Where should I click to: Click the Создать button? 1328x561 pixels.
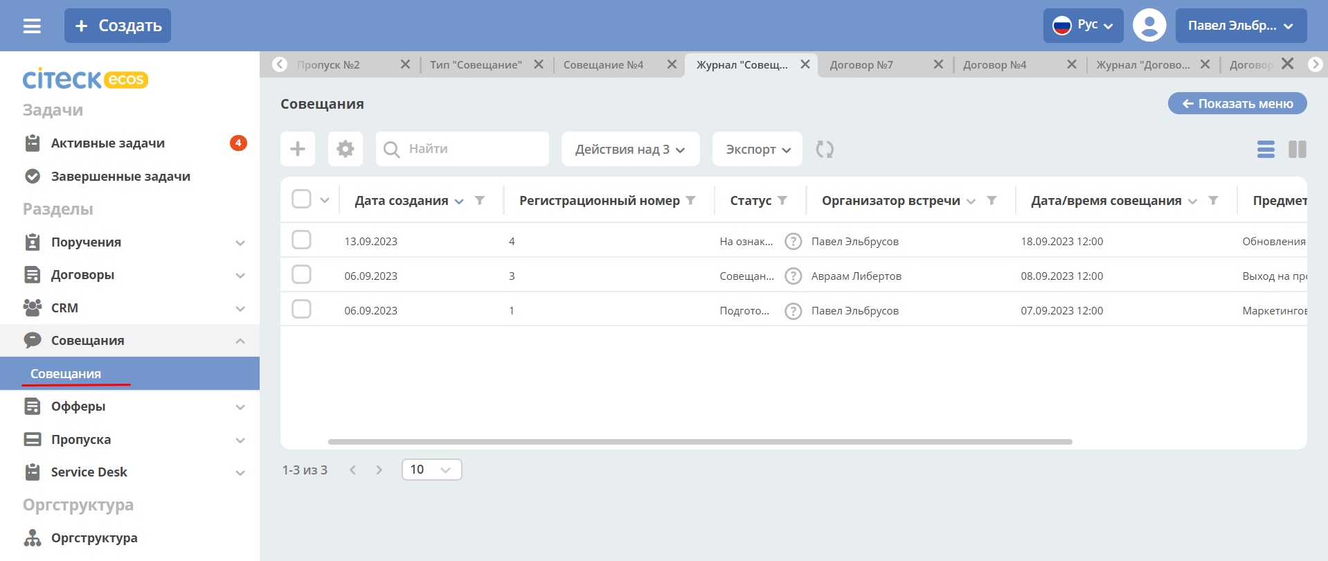(x=118, y=26)
